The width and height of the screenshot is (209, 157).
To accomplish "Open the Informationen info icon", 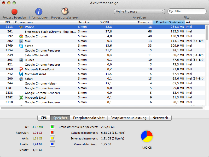I will (x=39, y=12).
